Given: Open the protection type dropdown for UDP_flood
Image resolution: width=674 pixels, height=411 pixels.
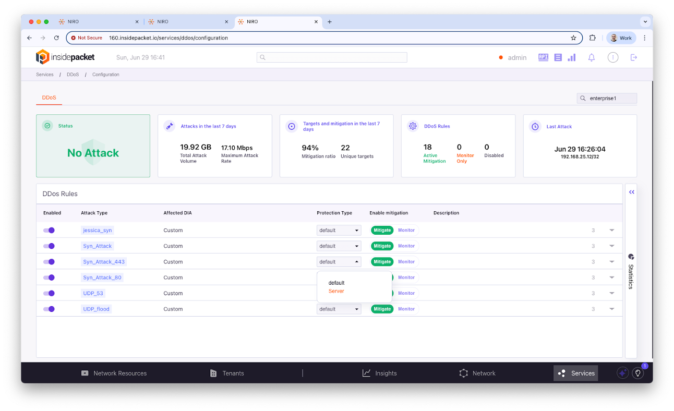Looking at the screenshot, I should point(338,309).
